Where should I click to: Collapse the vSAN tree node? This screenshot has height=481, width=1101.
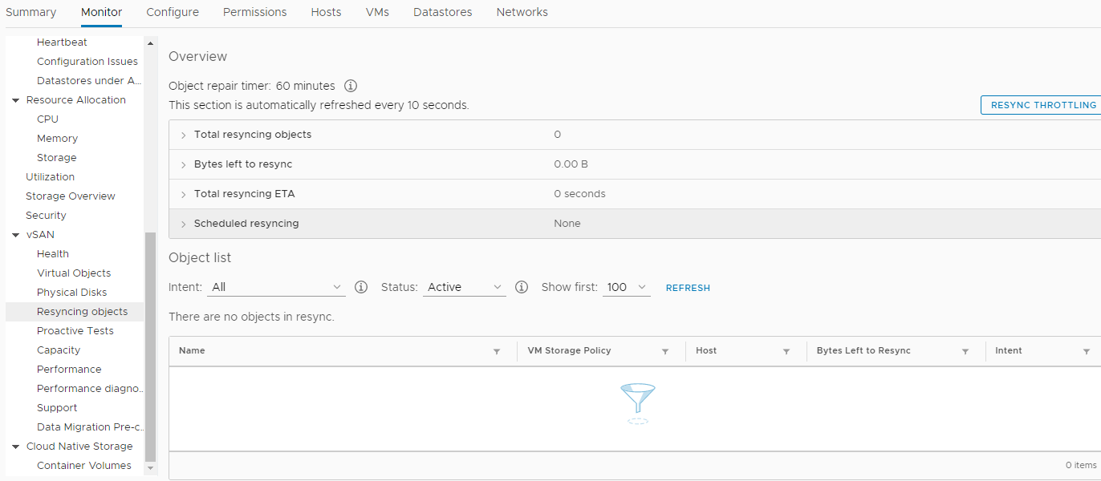click(16, 235)
